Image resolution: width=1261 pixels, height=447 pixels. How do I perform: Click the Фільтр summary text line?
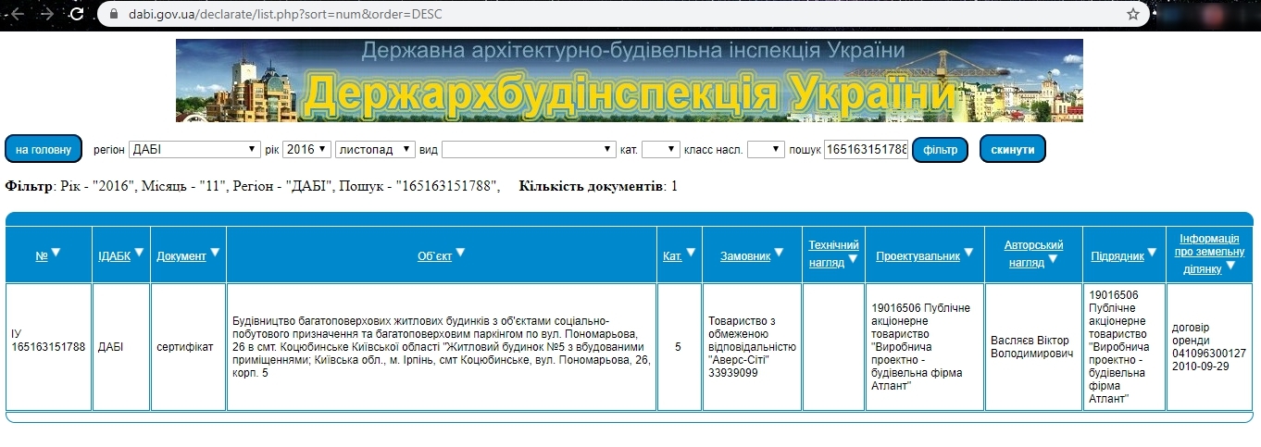(x=253, y=186)
